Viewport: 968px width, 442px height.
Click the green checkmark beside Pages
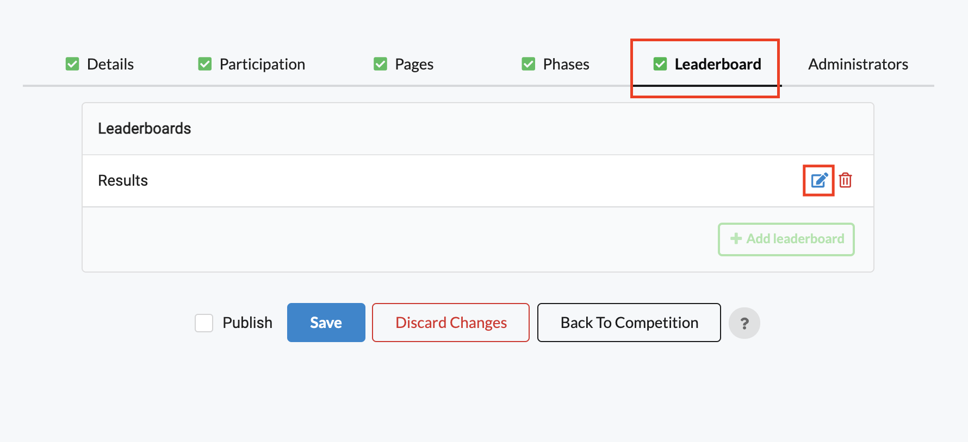coord(380,64)
